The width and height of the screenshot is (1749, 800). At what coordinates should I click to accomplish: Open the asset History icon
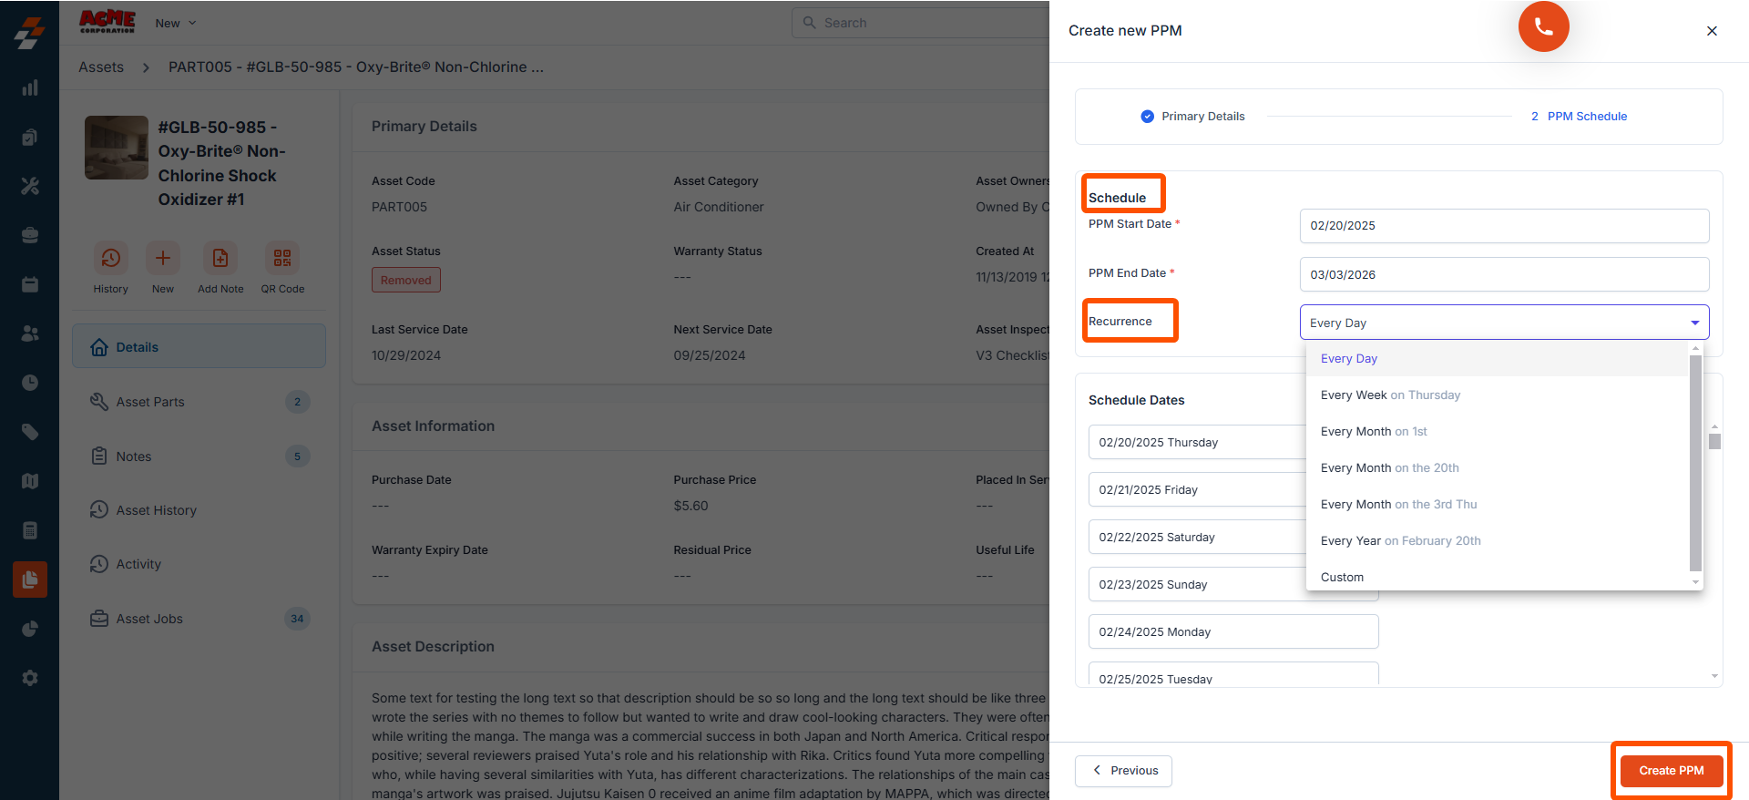(x=110, y=258)
